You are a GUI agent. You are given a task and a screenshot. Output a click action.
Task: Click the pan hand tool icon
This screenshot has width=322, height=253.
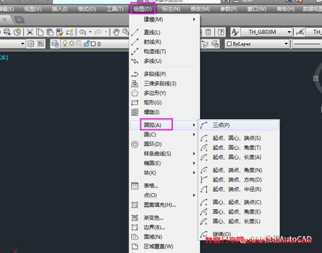116,32
